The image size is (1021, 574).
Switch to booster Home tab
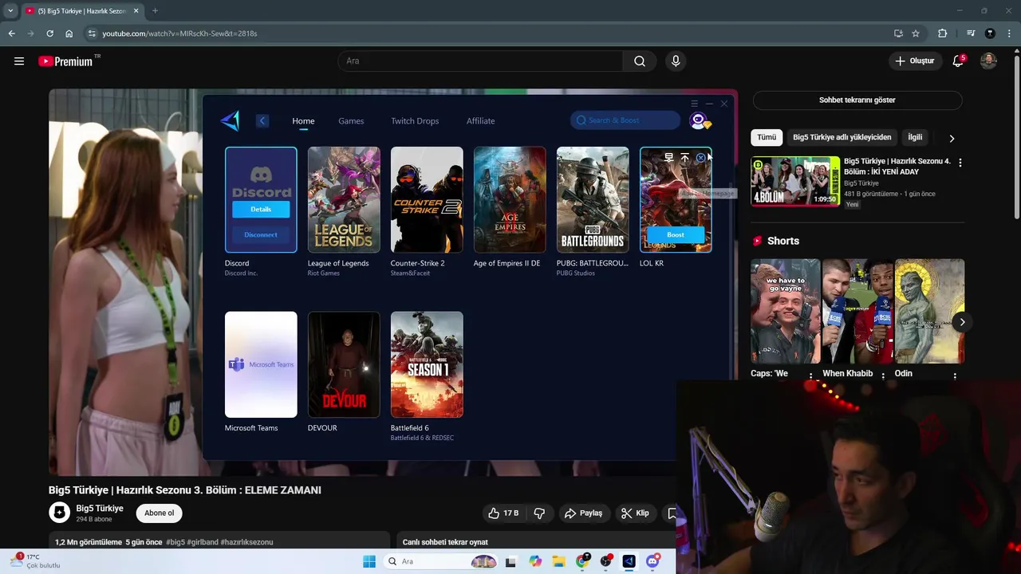(x=303, y=121)
